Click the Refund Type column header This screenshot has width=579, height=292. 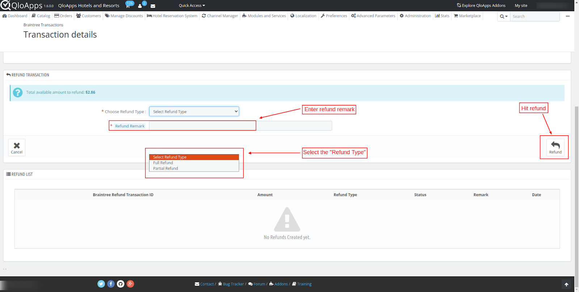pos(345,195)
